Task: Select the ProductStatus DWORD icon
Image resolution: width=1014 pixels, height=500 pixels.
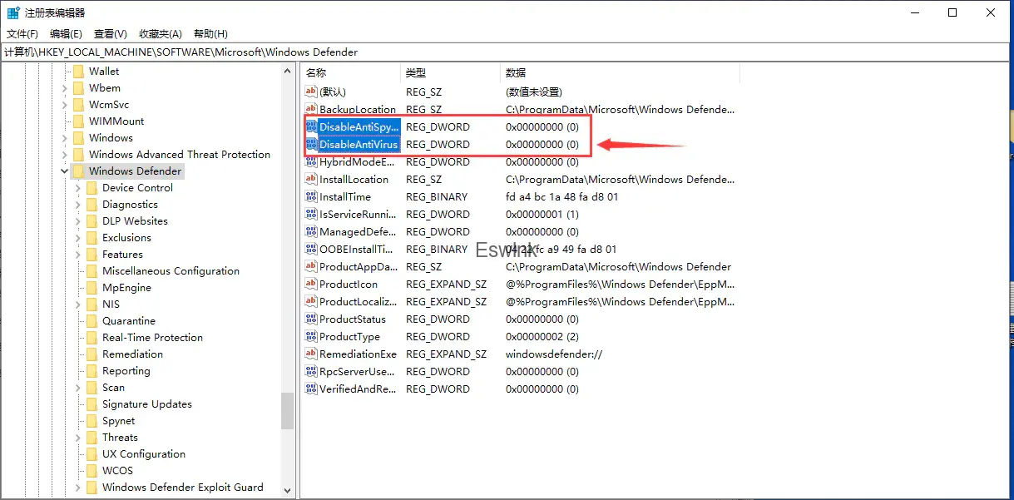Action: pyautogui.click(x=312, y=319)
